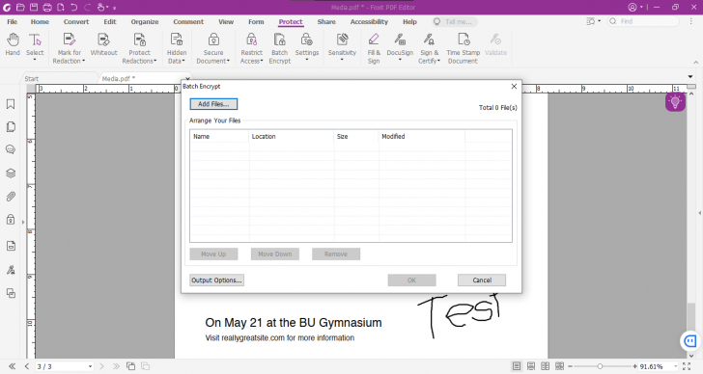Adjust the zoom slider handle

tap(600, 366)
